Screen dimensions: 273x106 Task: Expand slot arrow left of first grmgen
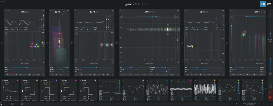2,42
